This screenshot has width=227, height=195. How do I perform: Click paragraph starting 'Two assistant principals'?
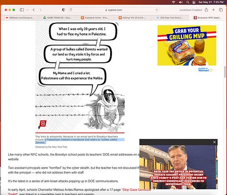[x=73, y=170]
